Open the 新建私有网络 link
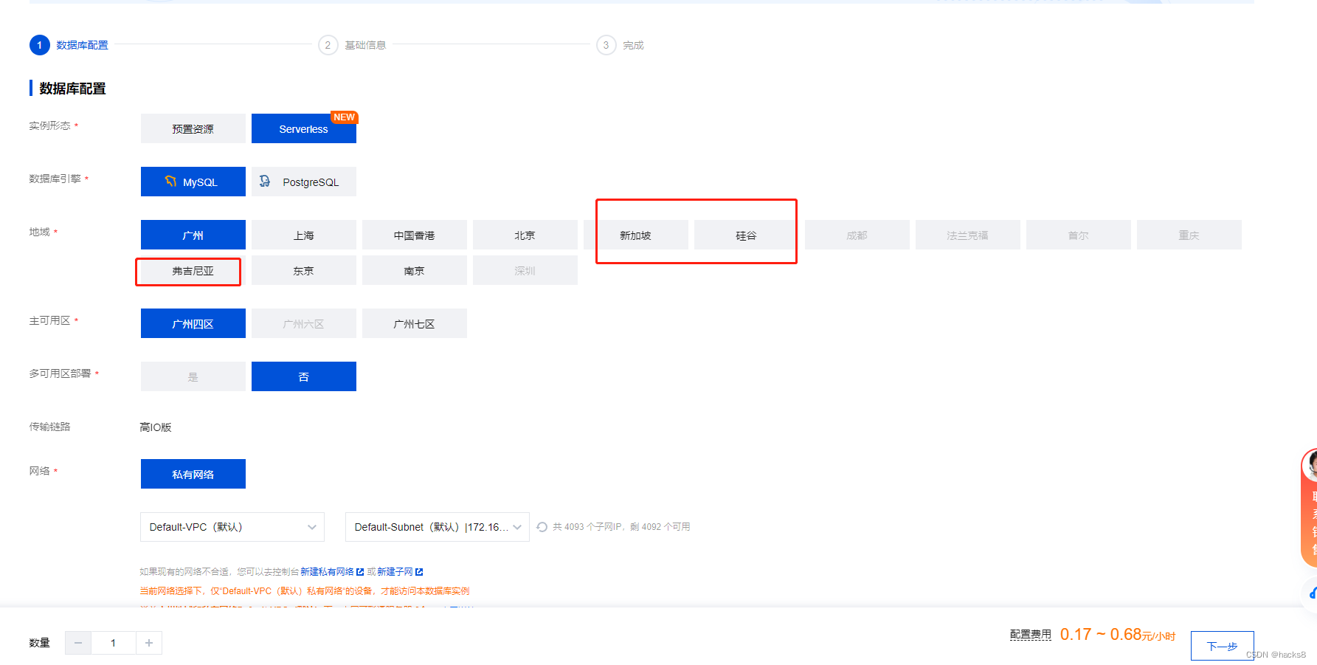Viewport: 1317px width, 665px height. click(x=327, y=572)
